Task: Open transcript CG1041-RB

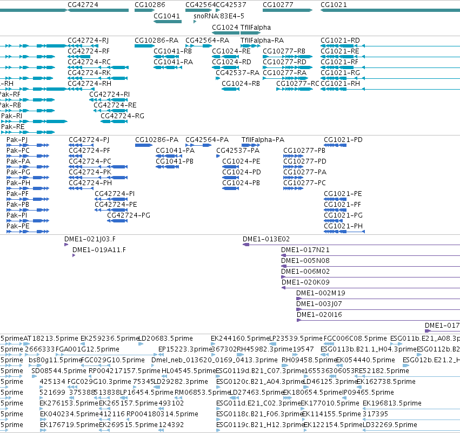Action: 172,51
